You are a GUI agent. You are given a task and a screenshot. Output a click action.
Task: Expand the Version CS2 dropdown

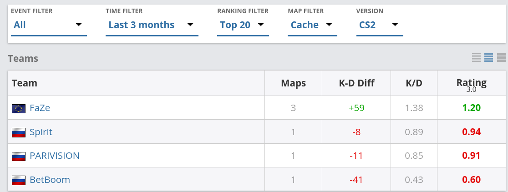pyautogui.click(x=379, y=25)
